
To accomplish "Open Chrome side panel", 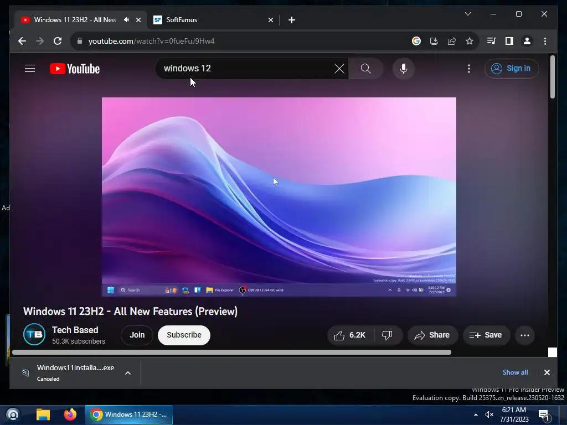I will tap(509, 41).
